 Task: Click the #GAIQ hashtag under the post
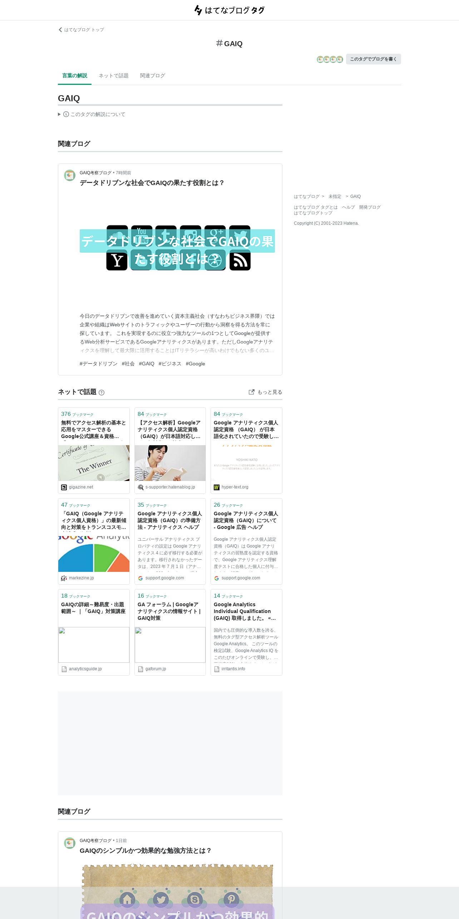click(147, 364)
